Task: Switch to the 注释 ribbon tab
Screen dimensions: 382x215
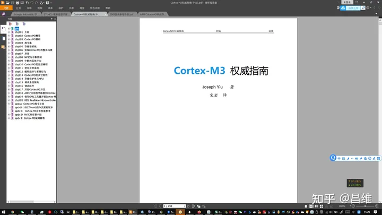Action: (29, 8)
